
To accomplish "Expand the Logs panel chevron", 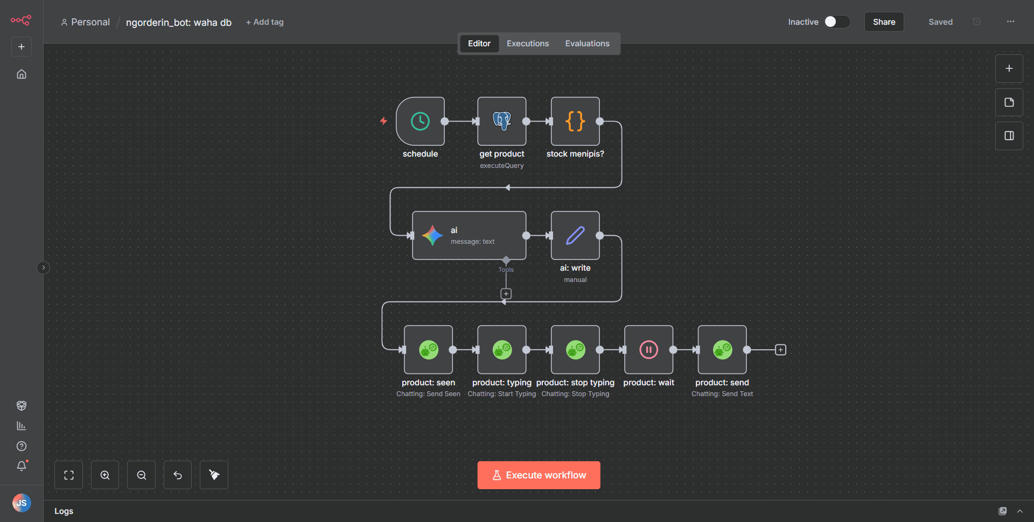I will (1019, 511).
